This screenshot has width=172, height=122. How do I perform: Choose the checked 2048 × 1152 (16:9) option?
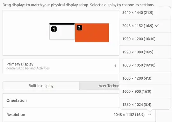point(145,26)
